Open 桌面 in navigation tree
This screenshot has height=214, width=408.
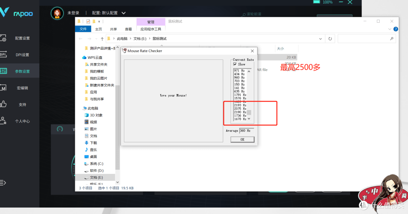(x=93, y=157)
